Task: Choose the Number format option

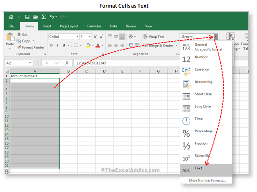Action: coord(206,59)
